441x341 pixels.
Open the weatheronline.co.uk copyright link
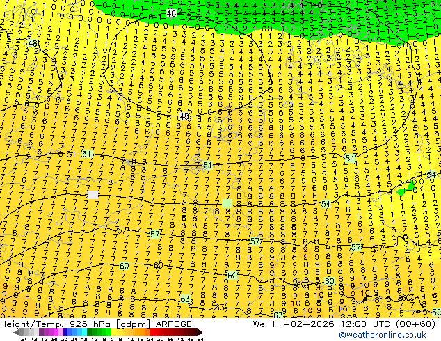382,335
